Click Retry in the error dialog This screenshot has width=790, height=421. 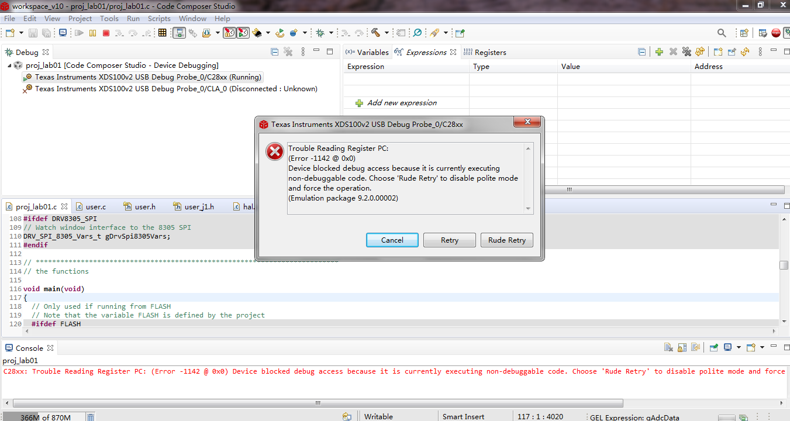[450, 240]
